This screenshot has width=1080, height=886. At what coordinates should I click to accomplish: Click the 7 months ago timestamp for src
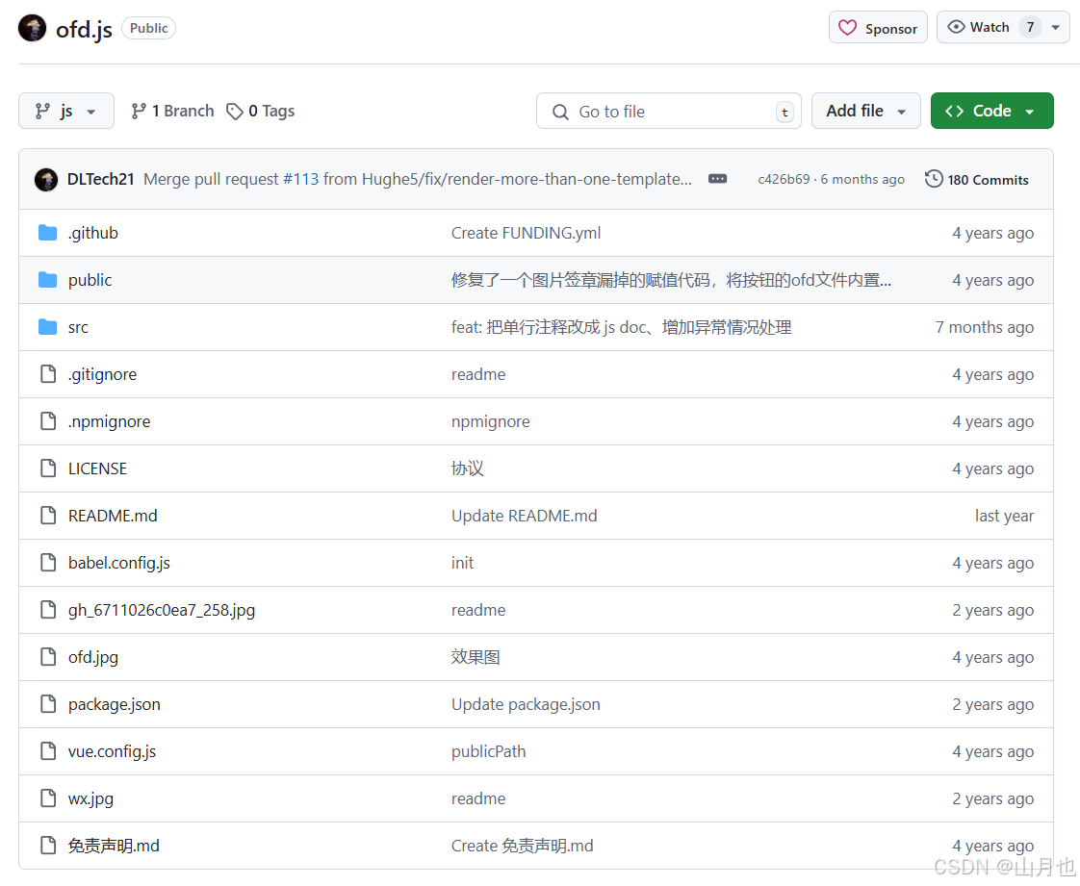(985, 328)
